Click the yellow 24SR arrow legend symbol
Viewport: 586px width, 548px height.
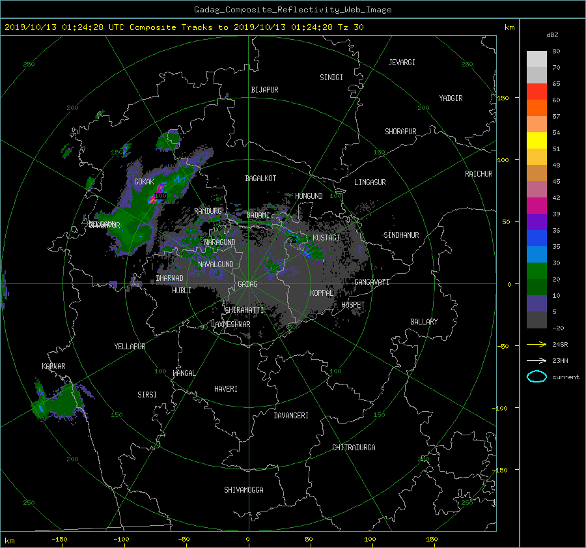click(537, 344)
